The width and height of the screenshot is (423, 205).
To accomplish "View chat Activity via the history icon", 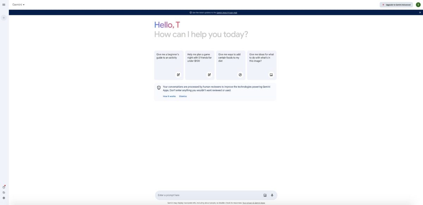I will (x=3, y=192).
